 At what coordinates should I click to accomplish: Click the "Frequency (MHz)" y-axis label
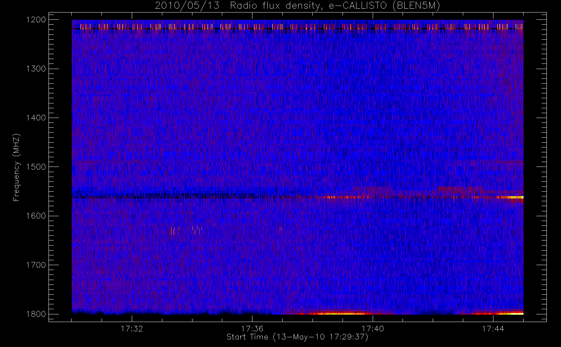click(16, 167)
